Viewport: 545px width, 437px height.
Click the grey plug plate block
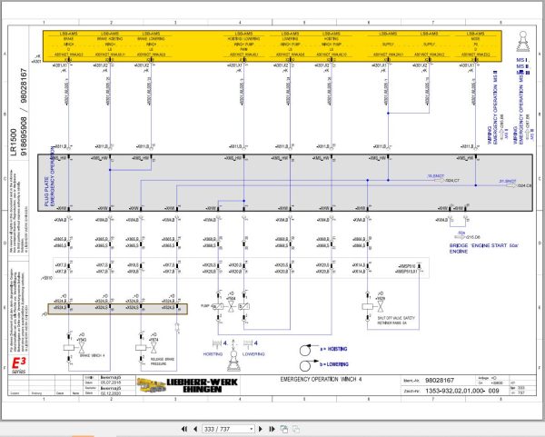coord(285,183)
